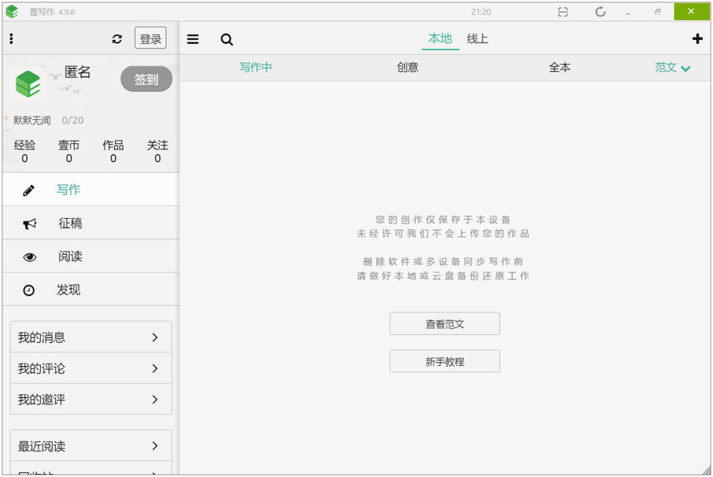Restore the 壹写作 window size
This screenshot has height=477, width=713.
(657, 12)
